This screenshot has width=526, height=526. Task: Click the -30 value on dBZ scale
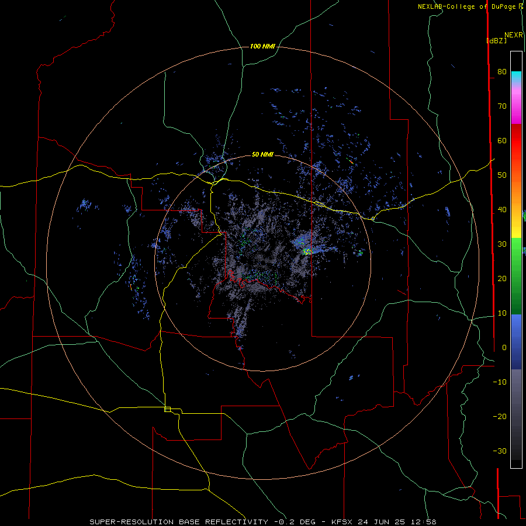click(x=500, y=451)
